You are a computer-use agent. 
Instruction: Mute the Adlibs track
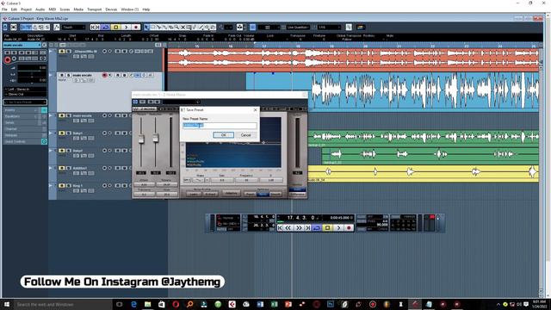(x=62, y=168)
